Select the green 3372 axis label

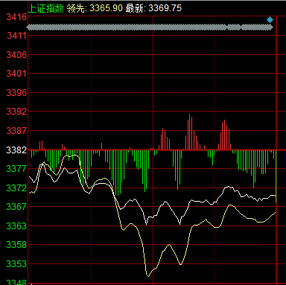(x=16, y=188)
